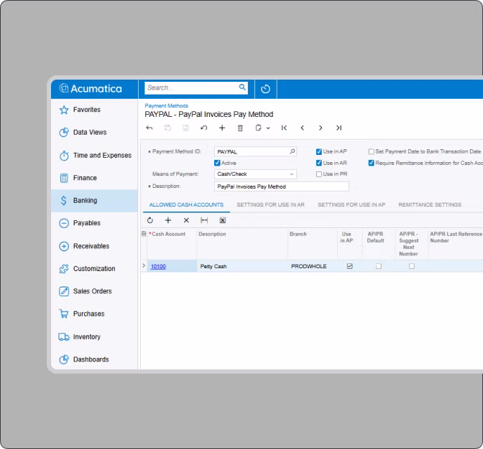This screenshot has height=449, width=483.
Task: Open the Dashboards workspace
Action: pyautogui.click(x=94, y=359)
